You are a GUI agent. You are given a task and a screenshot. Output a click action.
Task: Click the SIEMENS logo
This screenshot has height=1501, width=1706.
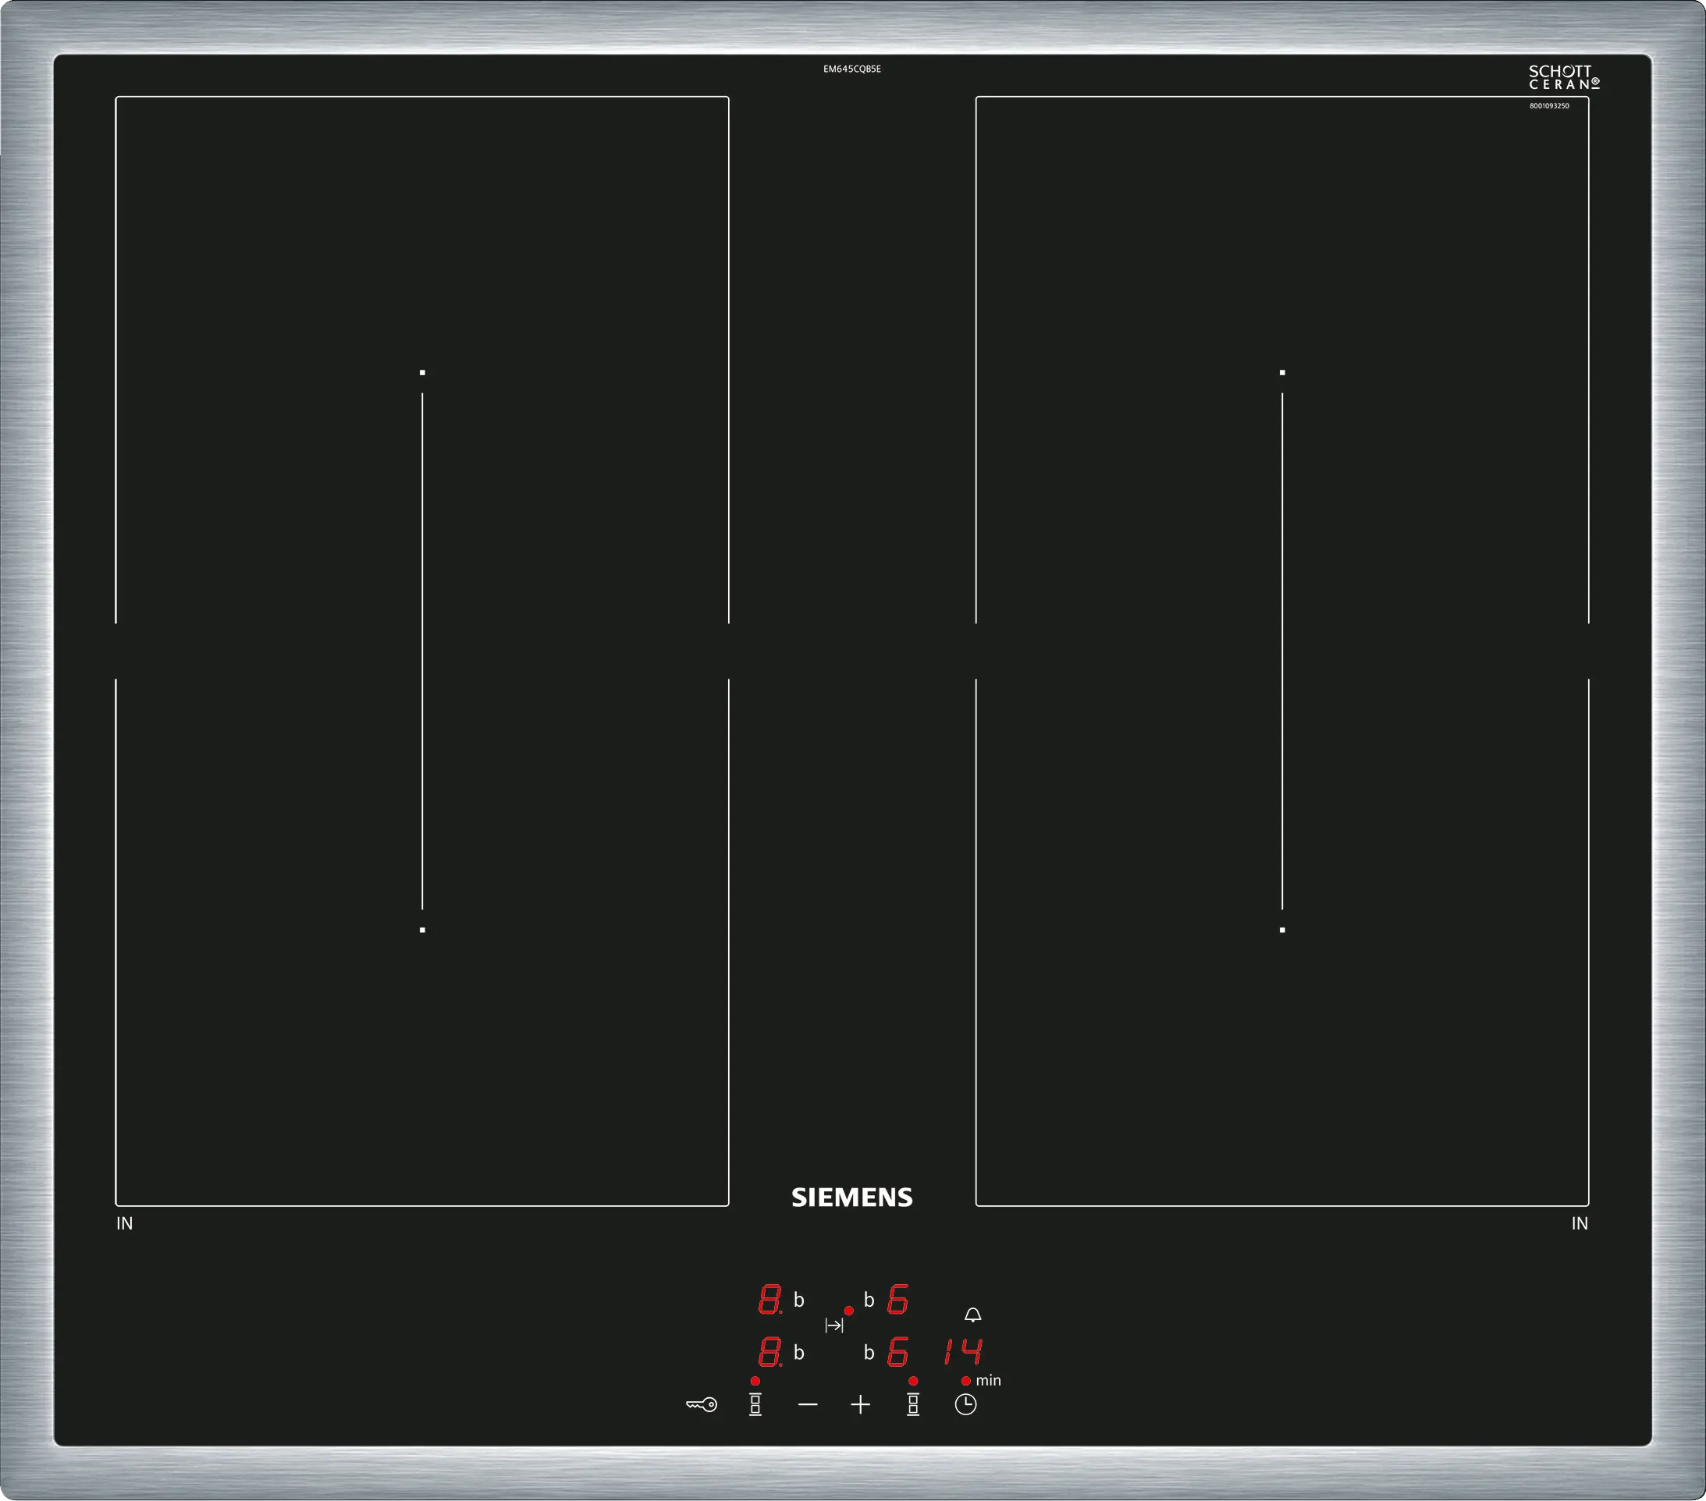[x=851, y=1198]
